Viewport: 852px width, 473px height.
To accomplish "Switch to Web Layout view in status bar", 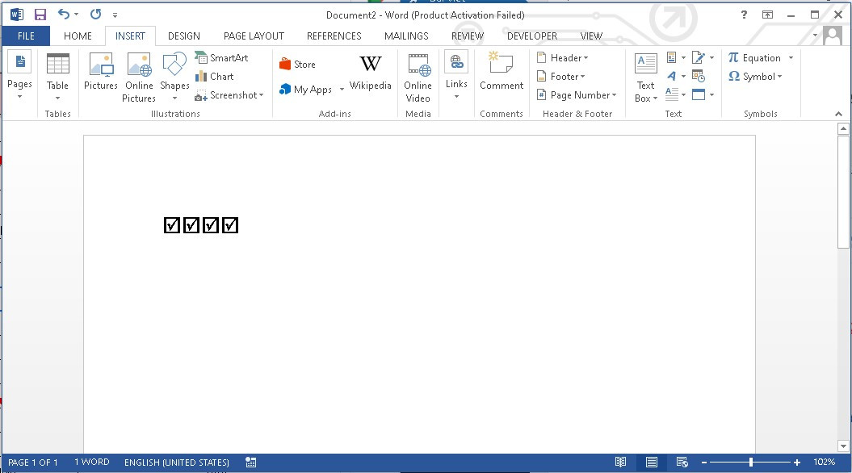I will click(x=681, y=463).
